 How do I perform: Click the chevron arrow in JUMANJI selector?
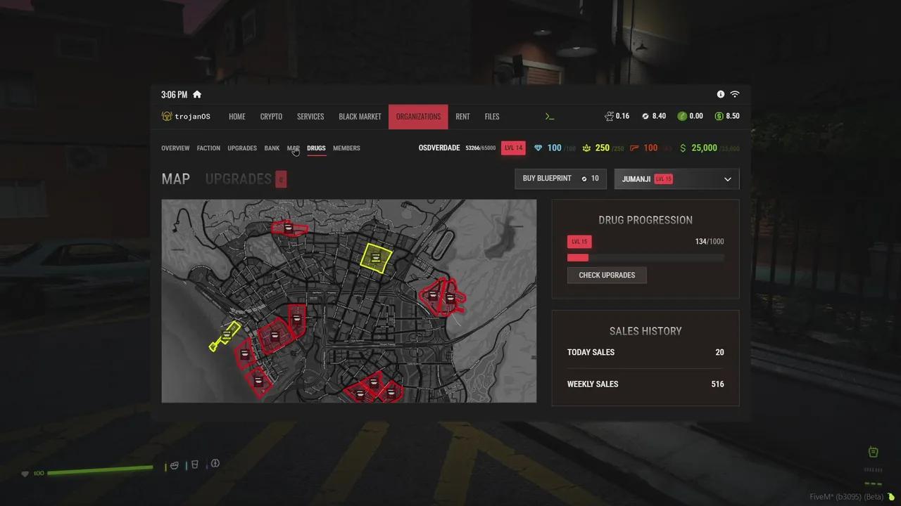pos(728,179)
